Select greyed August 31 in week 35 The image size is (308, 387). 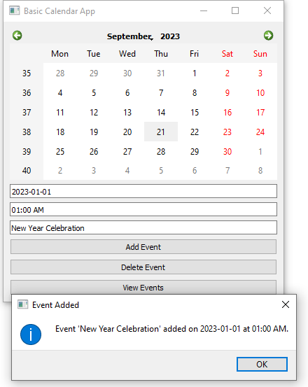[161, 73]
